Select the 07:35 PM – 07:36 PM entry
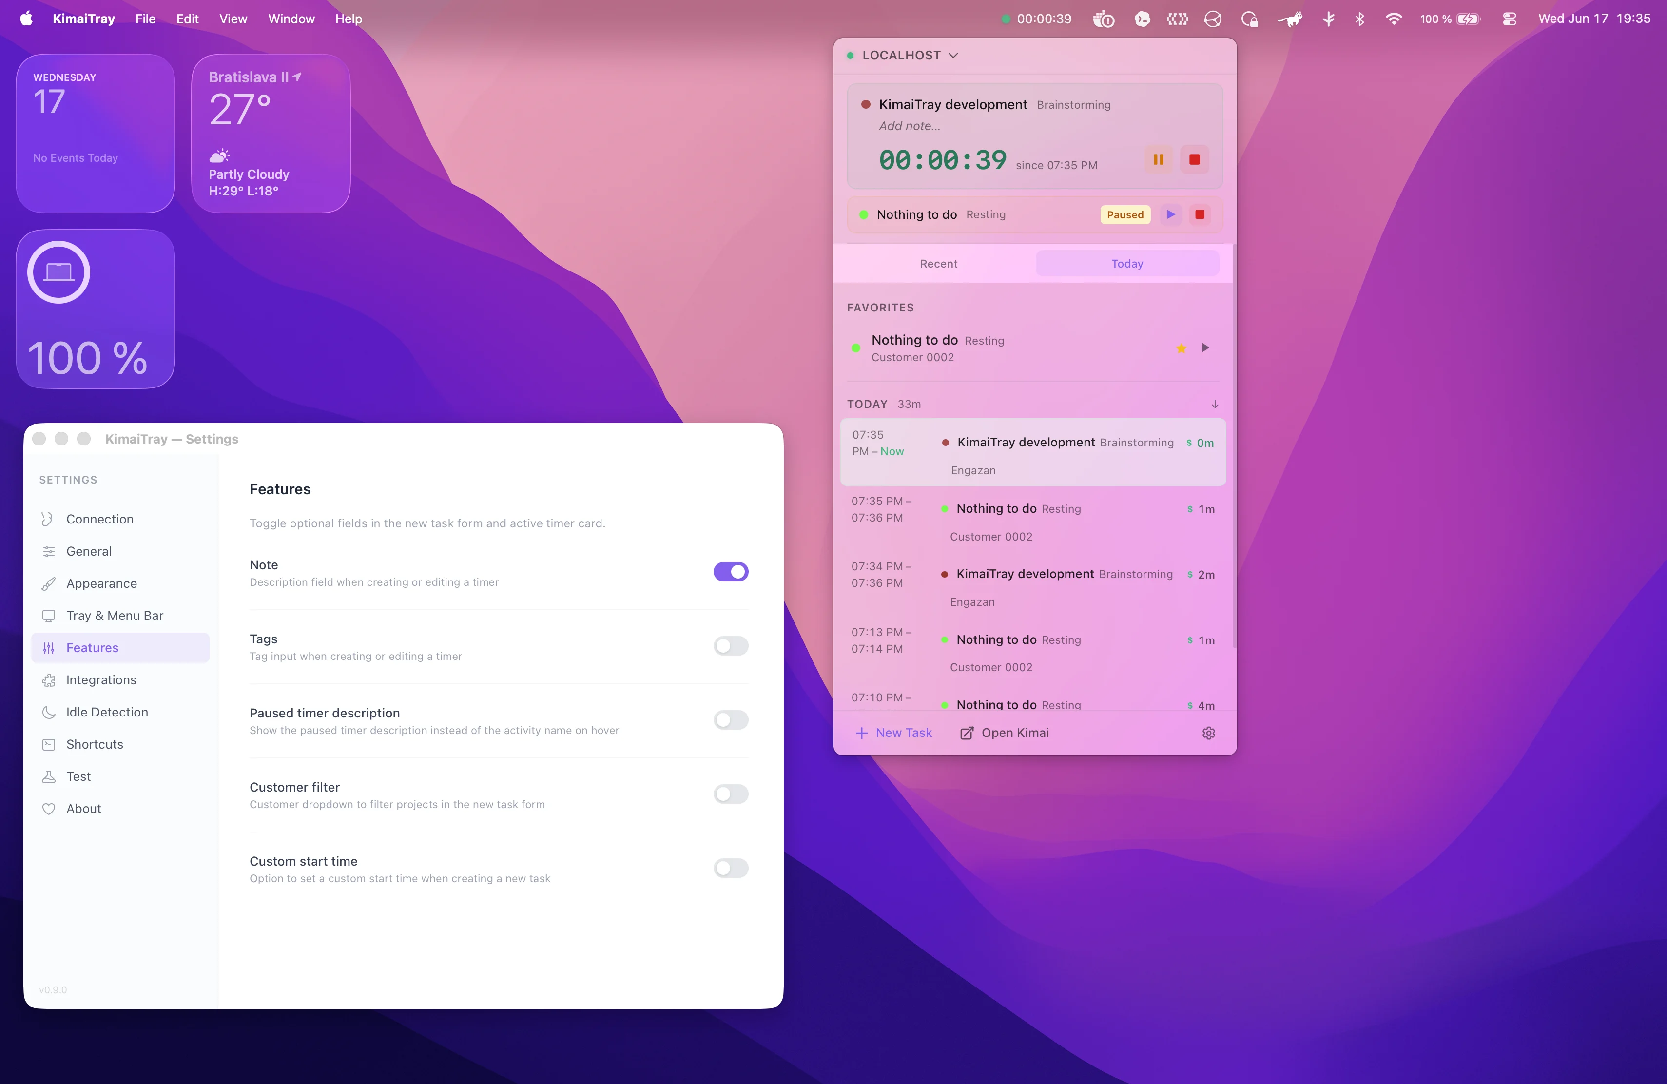The height and width of the screenshot is (1084, 1667). [x=1032, y=519]
